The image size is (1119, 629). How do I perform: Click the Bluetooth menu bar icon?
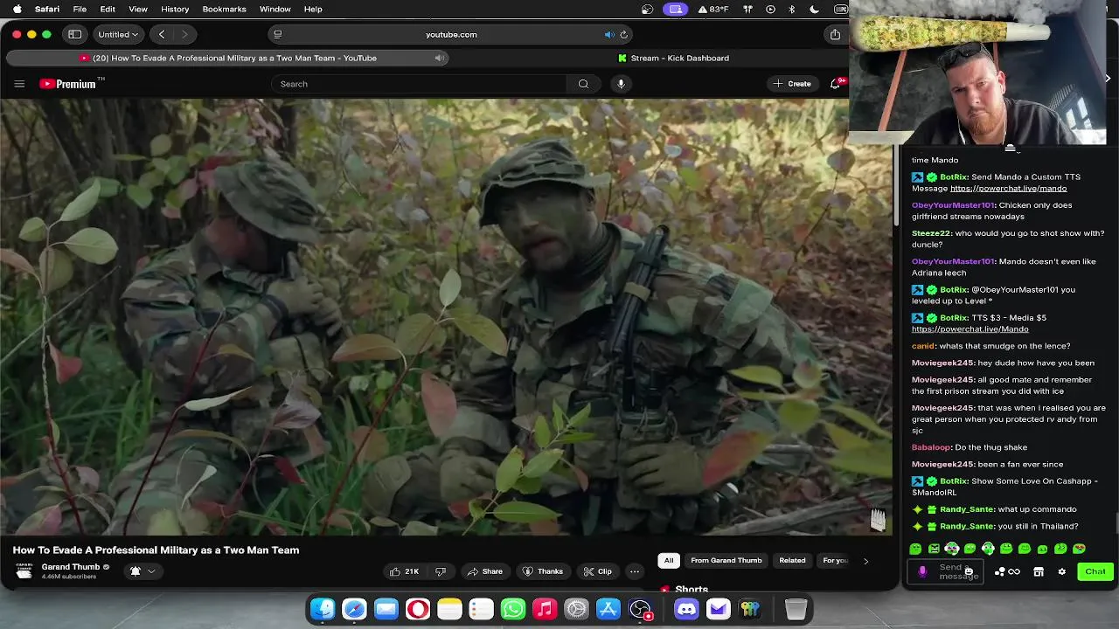pyautogui.click(x=792, y=9)
